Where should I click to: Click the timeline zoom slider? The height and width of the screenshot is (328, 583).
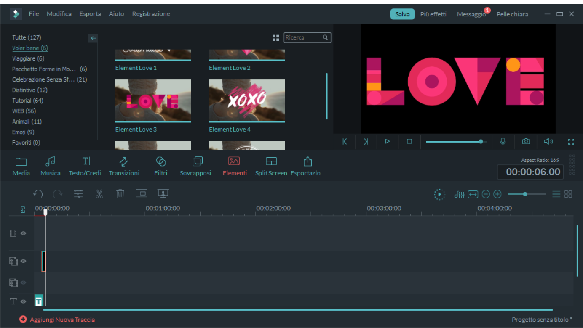click(527, 194)
